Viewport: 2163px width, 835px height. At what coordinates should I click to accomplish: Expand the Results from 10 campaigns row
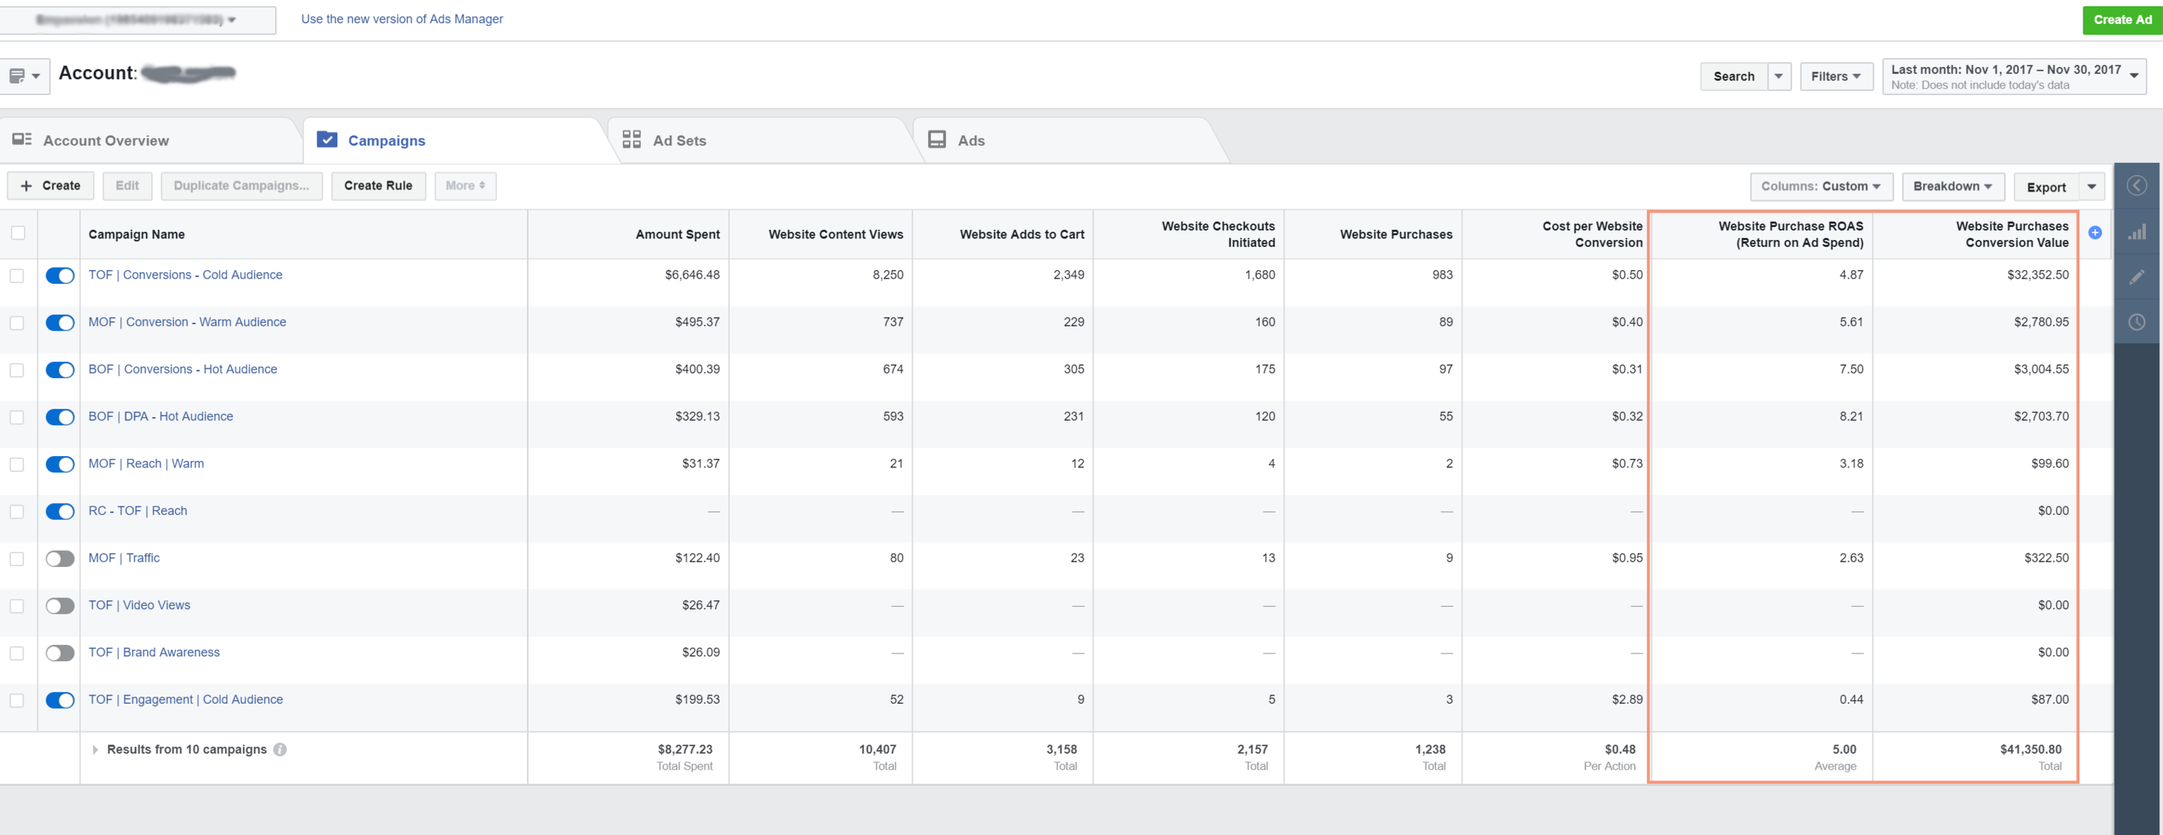[x=95, y=749]
